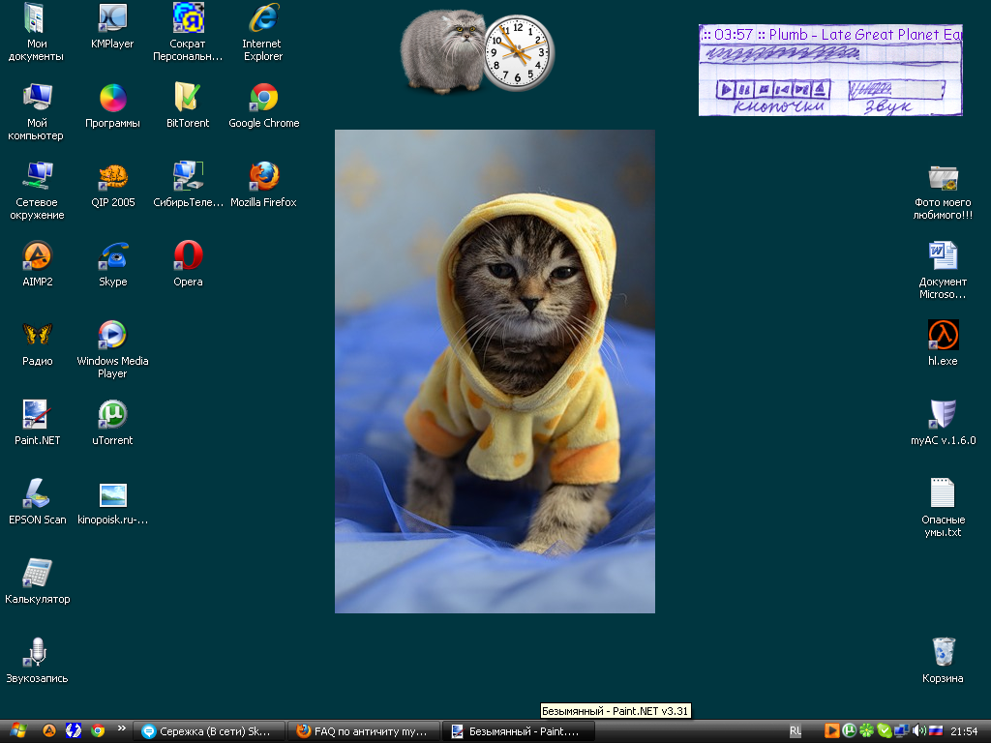Image resolution: width=991 pixels, height=743 pixels.
Task: Open the AIMP2 desktop icon
Action: [x=37, y=256]
